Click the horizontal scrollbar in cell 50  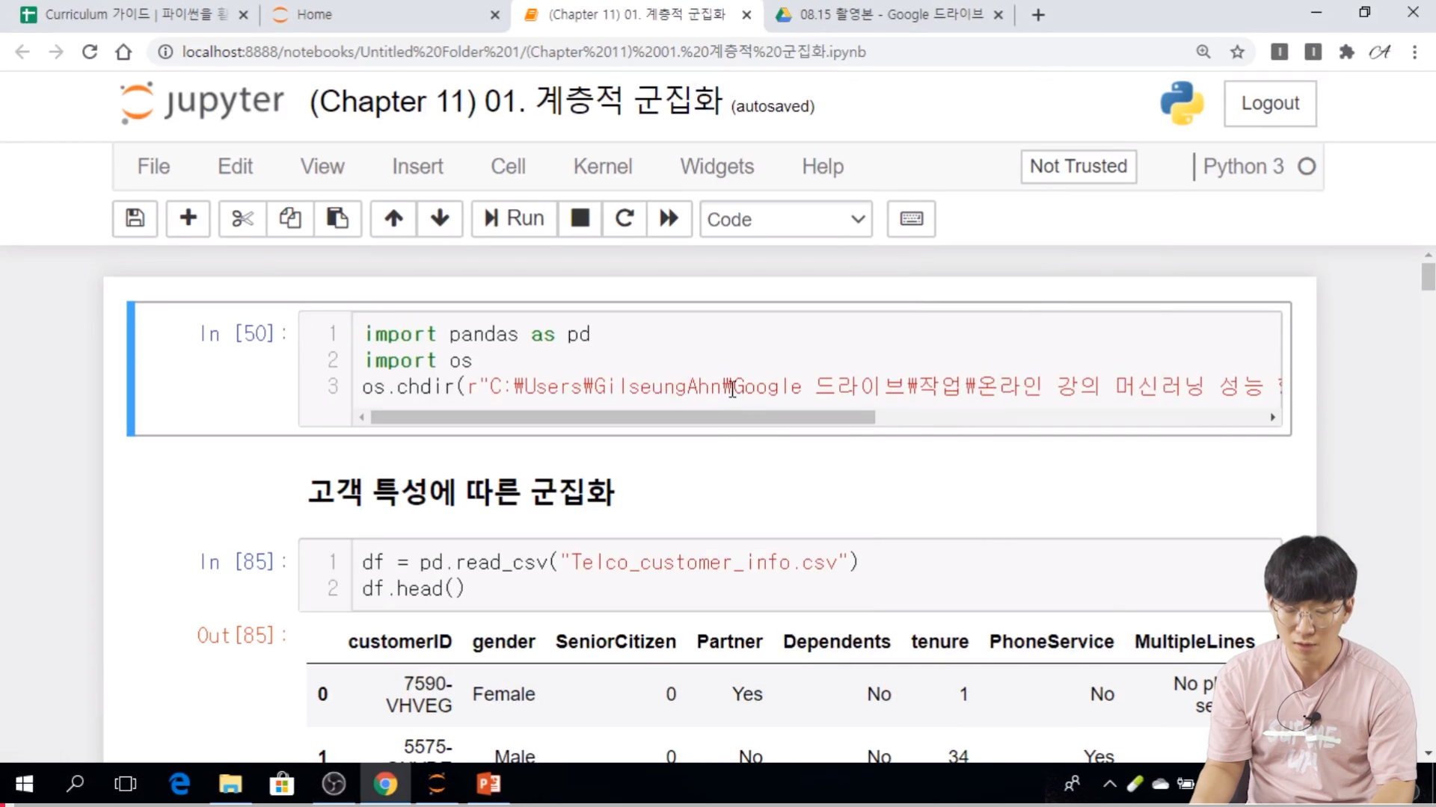[622, 417]
